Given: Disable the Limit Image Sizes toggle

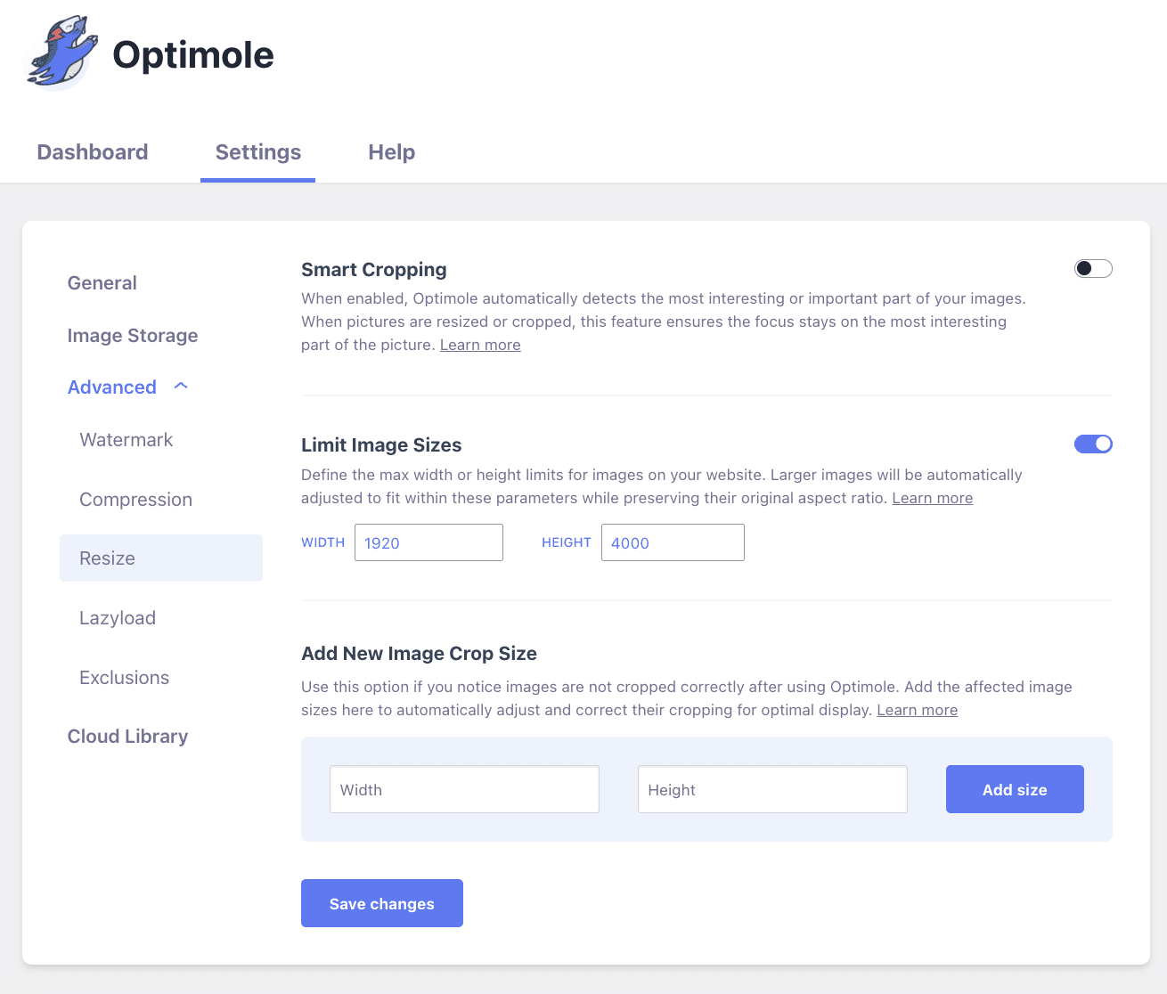Looking at the screenshot, I should (x=1093, y=444).
